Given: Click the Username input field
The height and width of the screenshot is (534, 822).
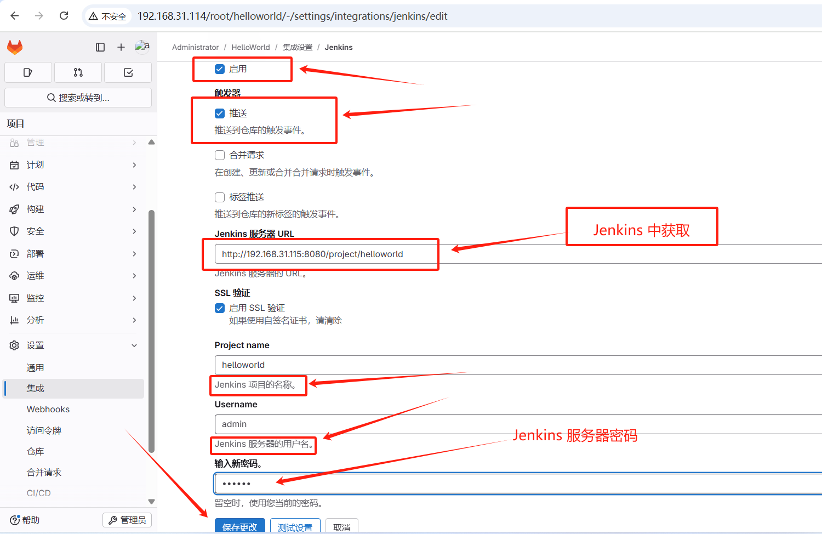Looking at the screenshot, I should point(518,424).
